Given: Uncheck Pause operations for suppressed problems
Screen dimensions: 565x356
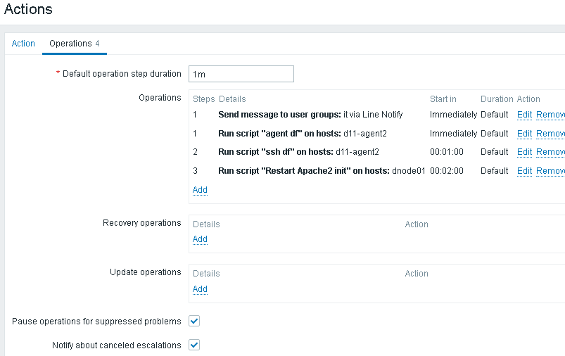Looking at the screenshot, I should (195, 322).
